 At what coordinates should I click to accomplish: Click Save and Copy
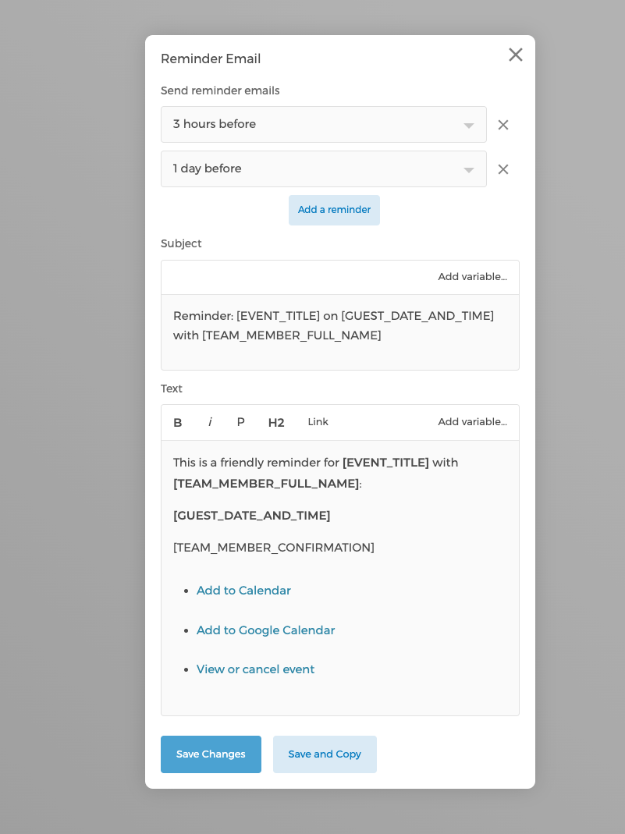click(325, 754)
